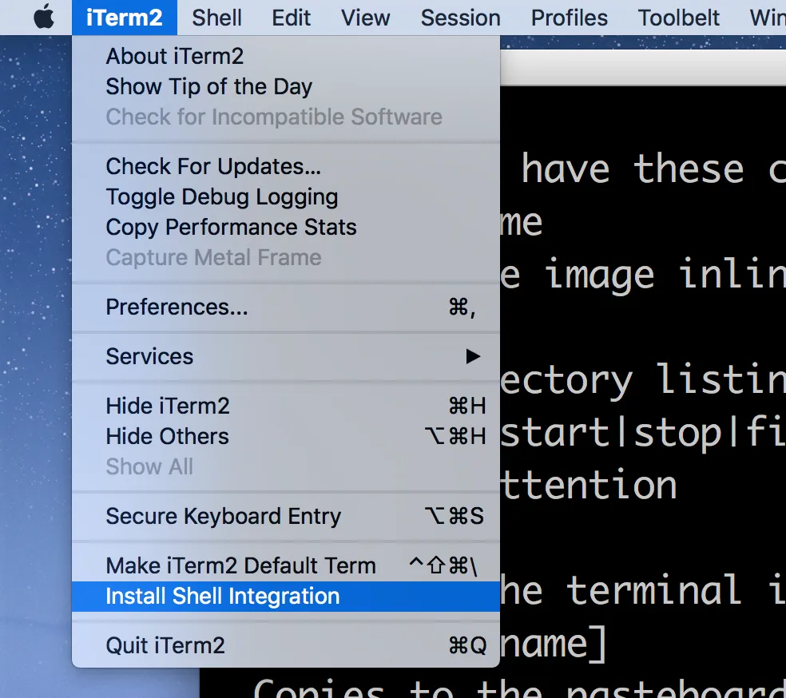Open the Profiles menu

coord(569,18)
